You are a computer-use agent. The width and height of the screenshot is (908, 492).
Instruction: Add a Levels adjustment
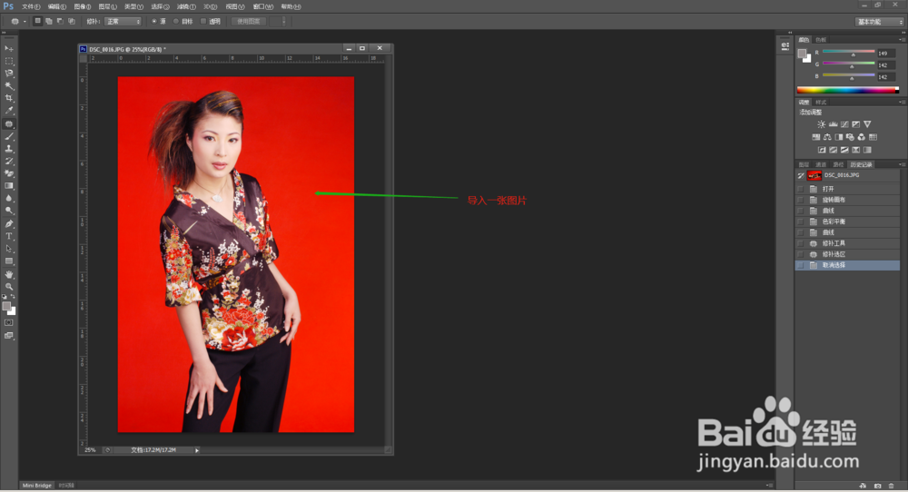click(833, 124)
